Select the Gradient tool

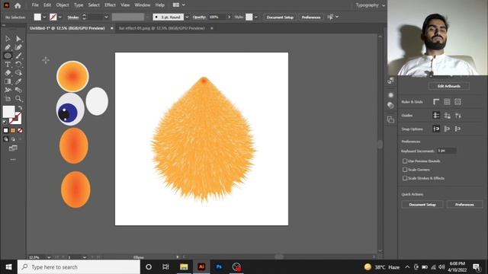pos(8,81)
